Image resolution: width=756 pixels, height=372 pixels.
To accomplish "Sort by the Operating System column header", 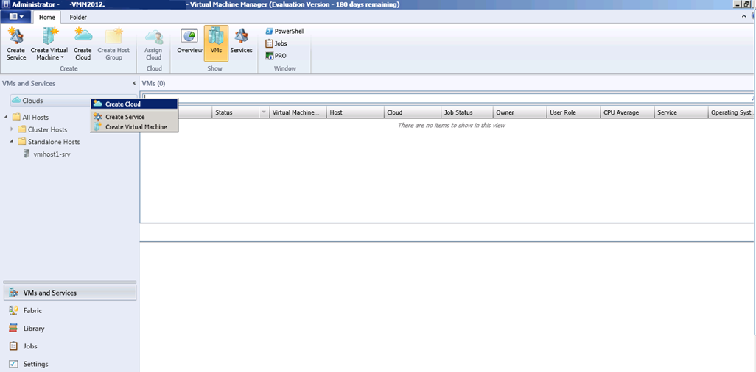I will click(732, 112).
